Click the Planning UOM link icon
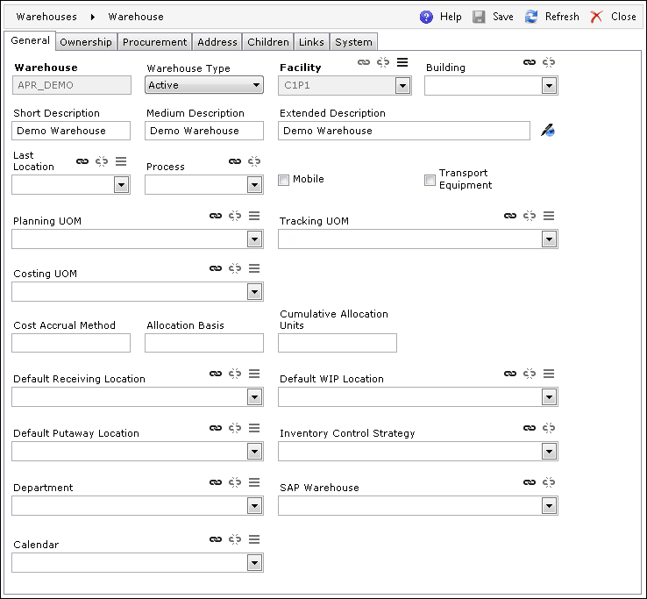This screenshot has width=647, height=599. point(216,216)
